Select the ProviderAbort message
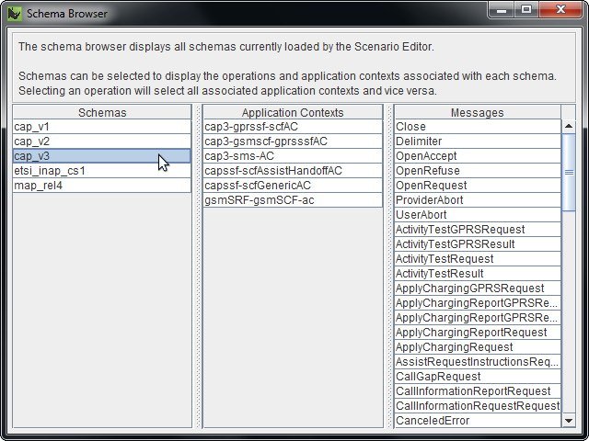This screenshot has width=589, height=441. [x=478, y=200]
